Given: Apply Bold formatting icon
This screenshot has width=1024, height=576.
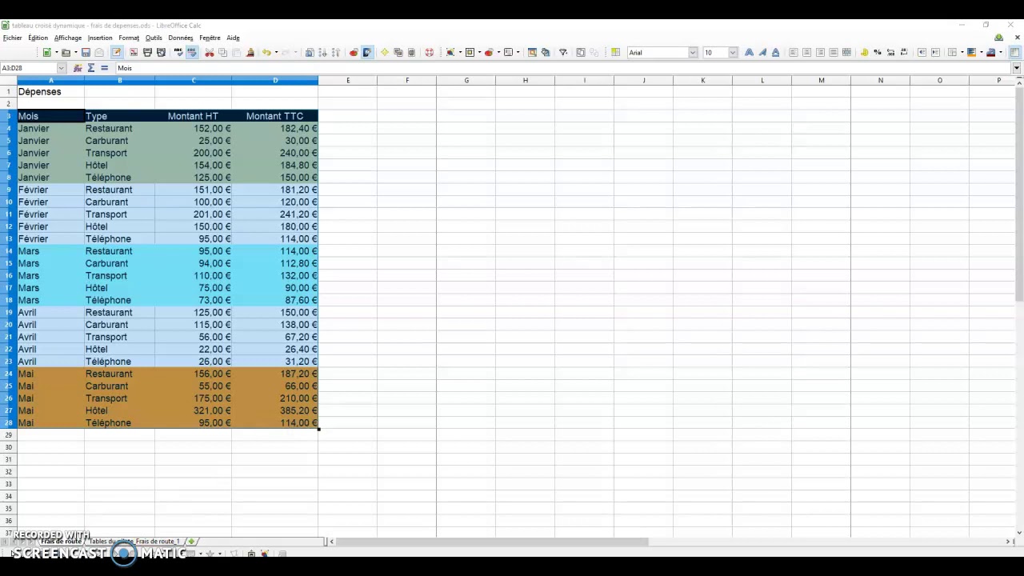Looking at the screenshot, I should click(749, 52).
